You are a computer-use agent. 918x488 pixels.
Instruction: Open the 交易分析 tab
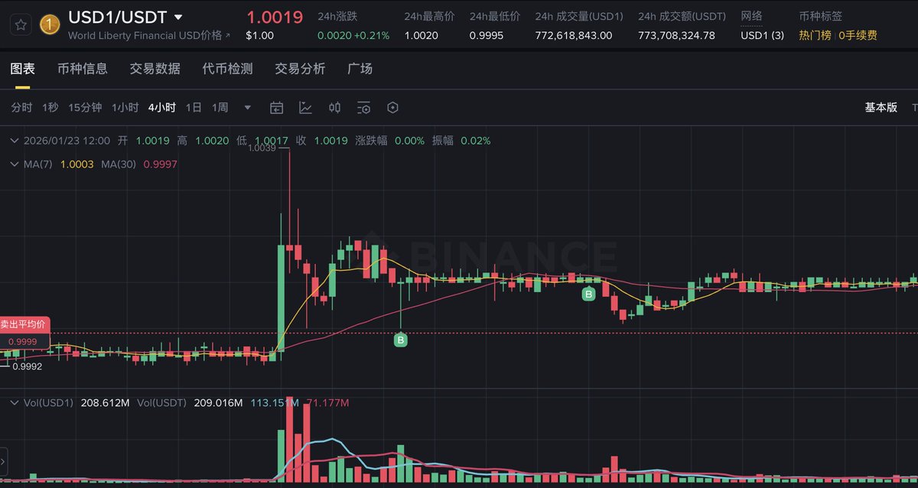coord(300,69)
